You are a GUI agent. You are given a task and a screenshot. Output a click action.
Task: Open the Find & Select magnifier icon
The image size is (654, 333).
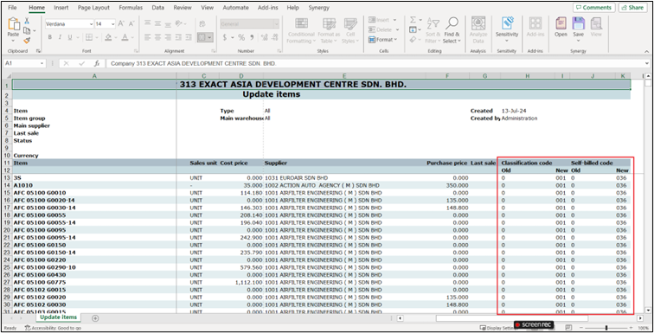pyautogui.click(x=452, y=23)
